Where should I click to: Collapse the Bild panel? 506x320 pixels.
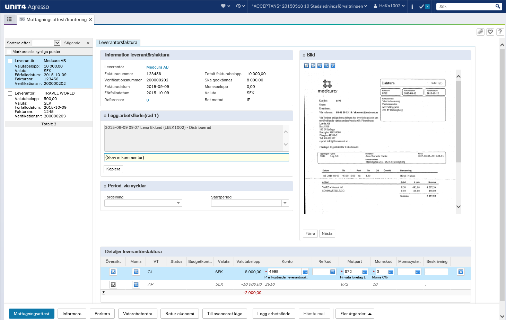[x=304, y=55]
